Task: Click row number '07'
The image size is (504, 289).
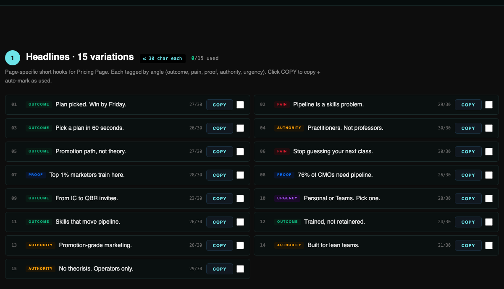Action: coord(14,175)
